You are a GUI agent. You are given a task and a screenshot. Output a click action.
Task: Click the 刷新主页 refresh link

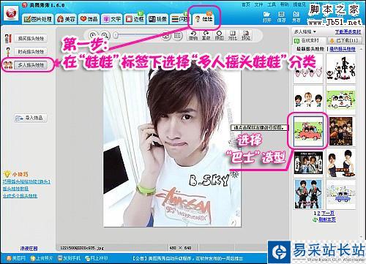(326, 219)
